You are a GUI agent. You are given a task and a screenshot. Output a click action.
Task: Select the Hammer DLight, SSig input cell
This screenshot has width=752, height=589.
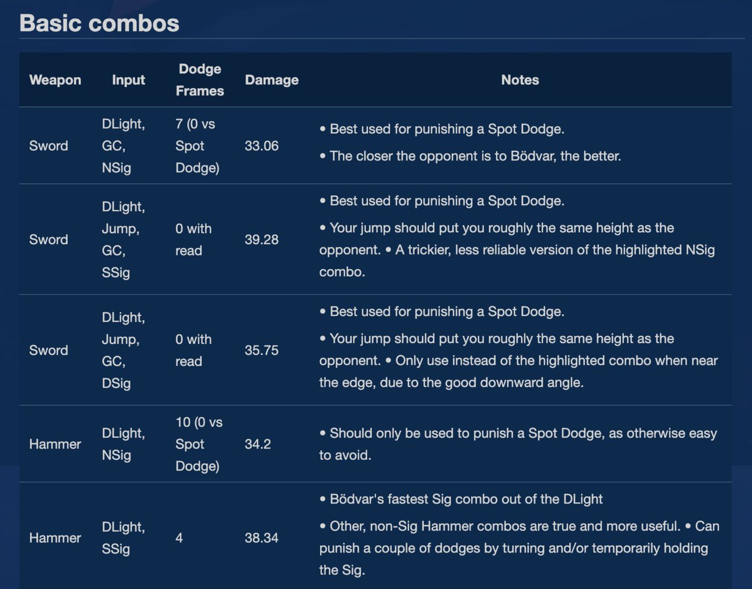click(124, 538)
